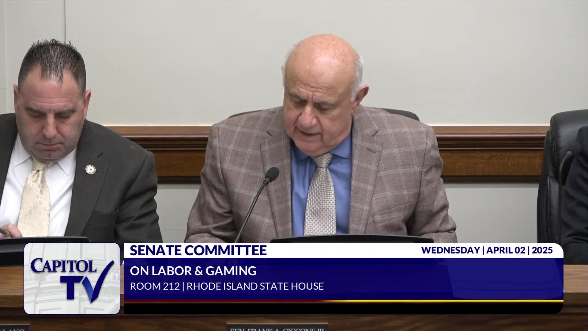
Task: Click the ON LABOR & GAMING subtitle
Action: coord(193,271)
